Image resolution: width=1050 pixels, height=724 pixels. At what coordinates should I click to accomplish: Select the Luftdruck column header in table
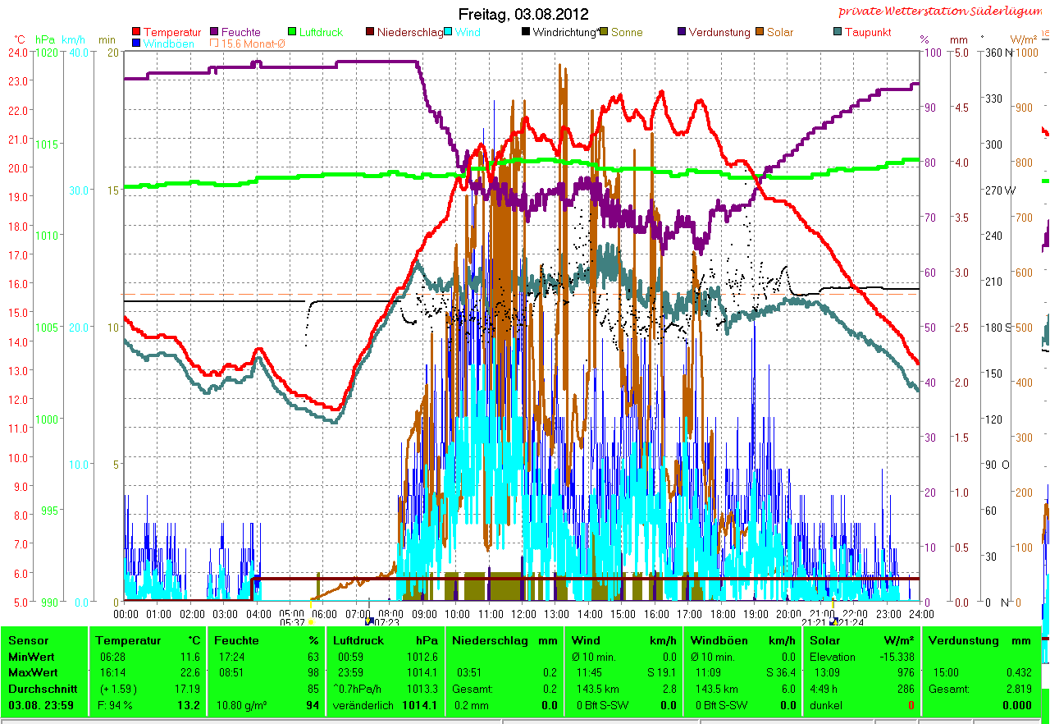pyautogui.click(x=358, y=640)
